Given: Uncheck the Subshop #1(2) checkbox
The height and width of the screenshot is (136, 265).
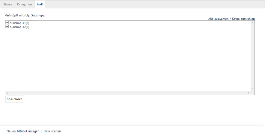Looking at the screenshot, I should (x=7, y=22).
